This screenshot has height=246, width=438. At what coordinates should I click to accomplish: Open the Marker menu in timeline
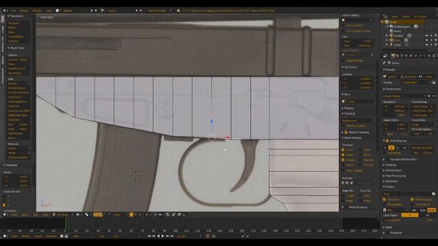click(26, 236)
